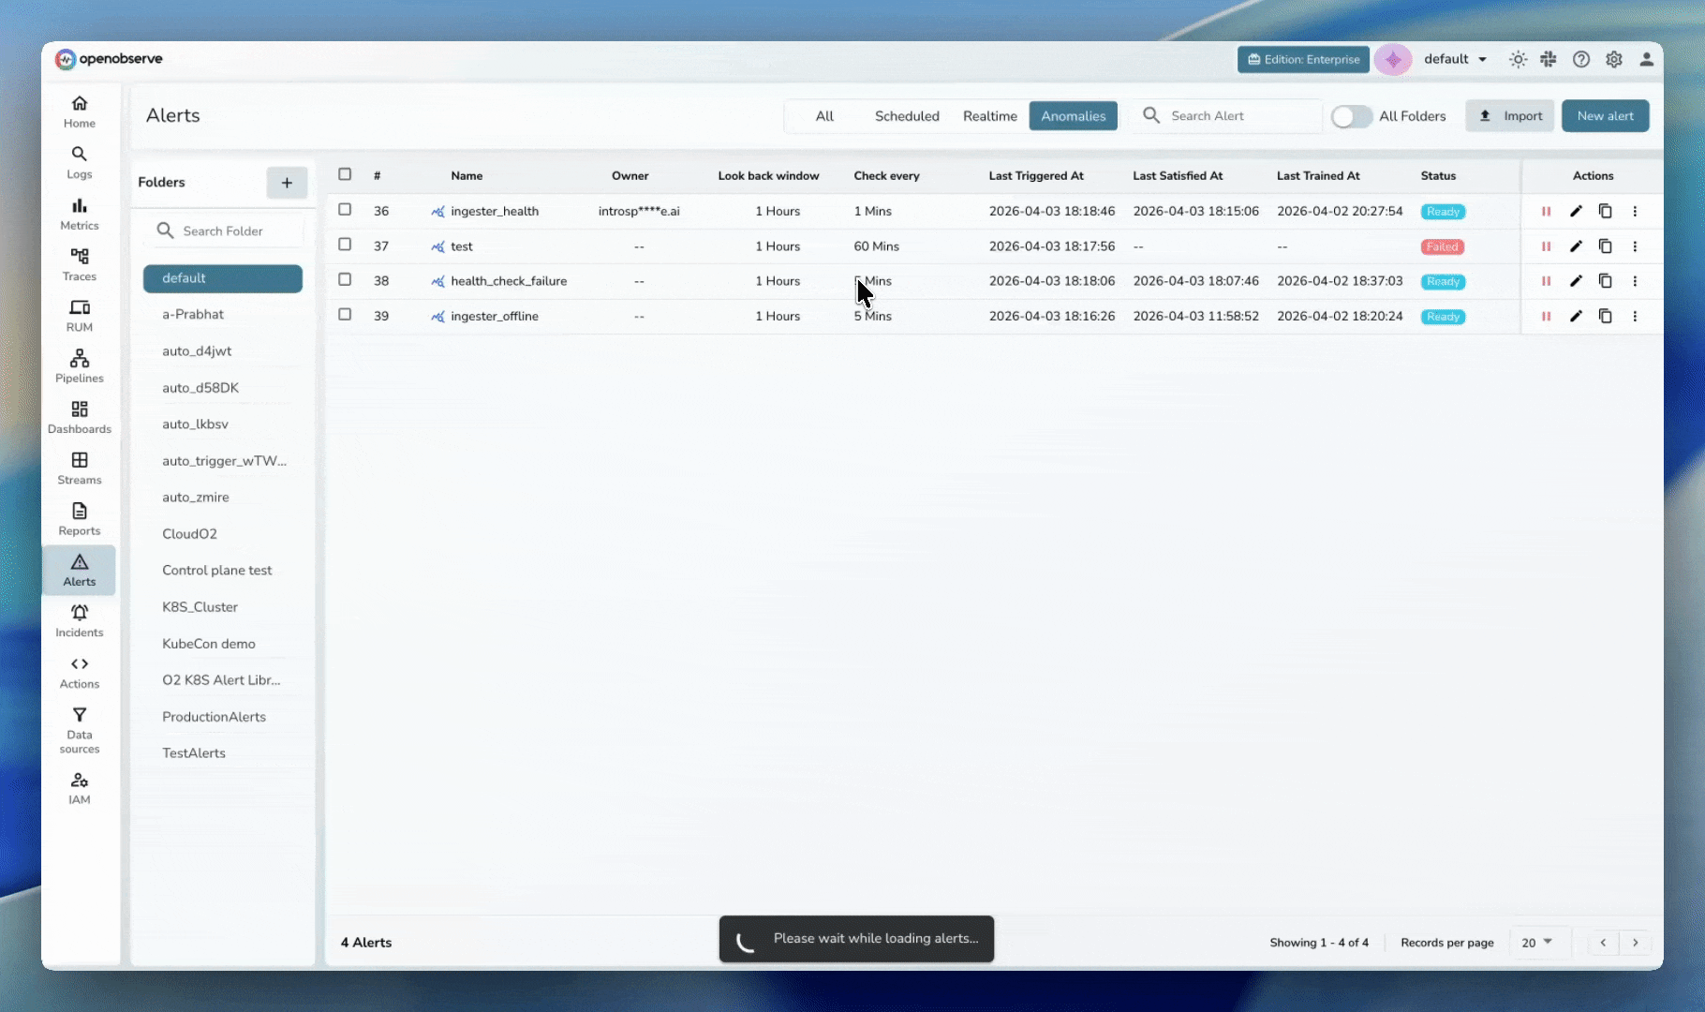Viewport: 1705px width, 1012px height.
Task: Open more options for ingester_offline alert
Action: coord(1635,317)
